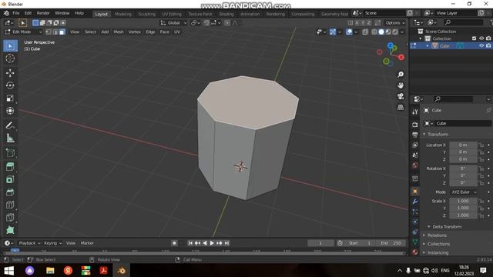Open the Material properties tab
The image size is (493, 277).
click(x=415, y=252)
